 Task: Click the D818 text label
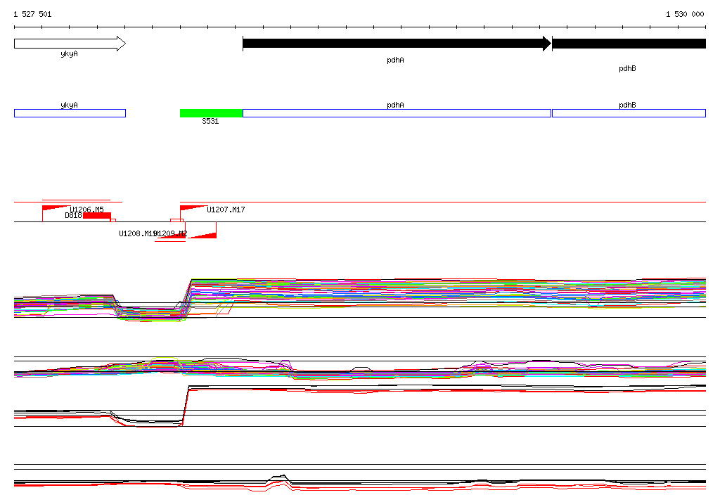click(x=73, y=215)
